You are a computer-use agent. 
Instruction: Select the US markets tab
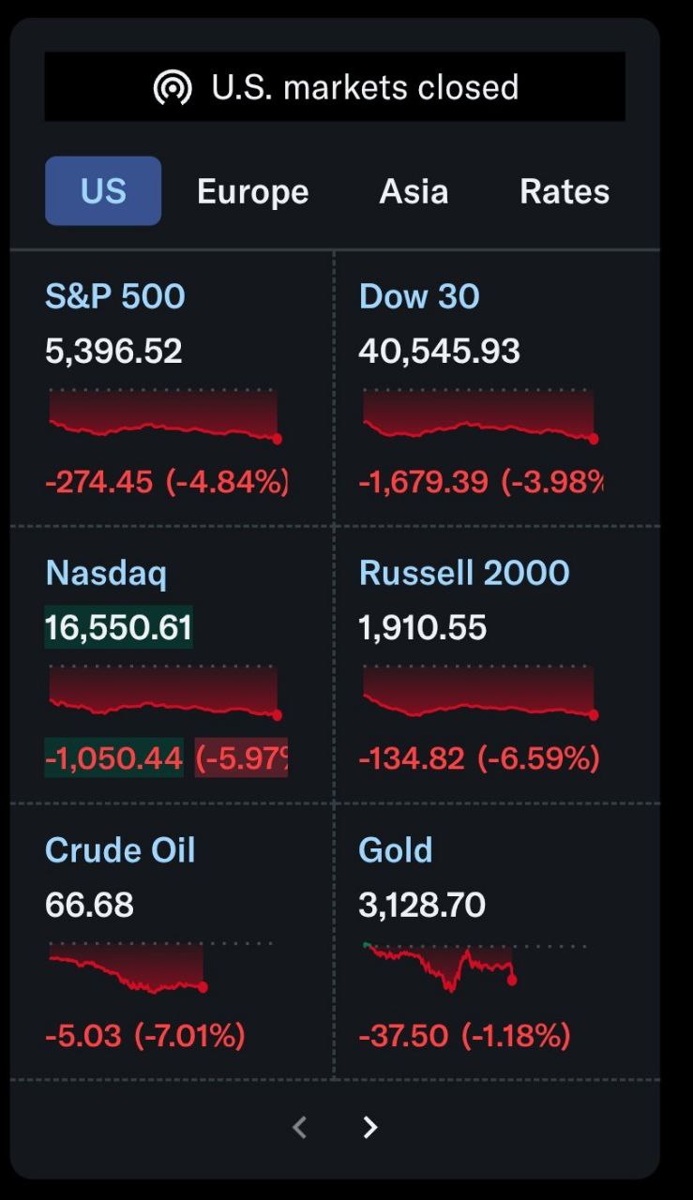[103, 191]
